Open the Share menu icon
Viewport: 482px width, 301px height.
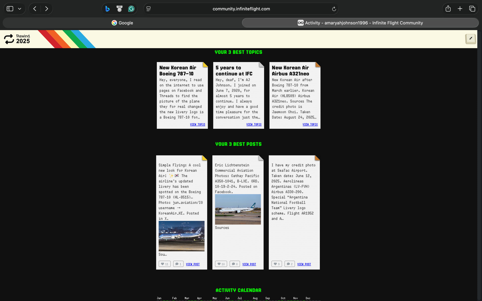click(x=448, y=9)
